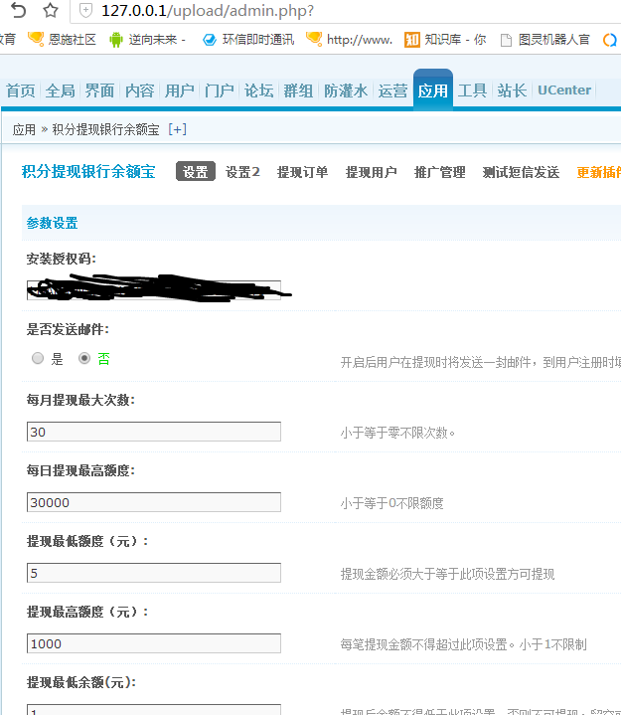Click the 提现最高额度 field with 1000

[154, 643]
